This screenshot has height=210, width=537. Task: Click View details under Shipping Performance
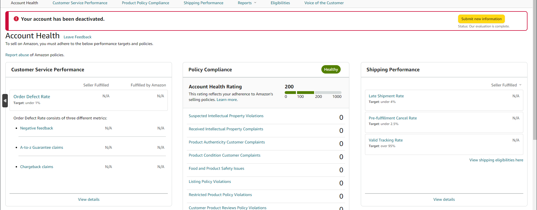coord(444,199)
